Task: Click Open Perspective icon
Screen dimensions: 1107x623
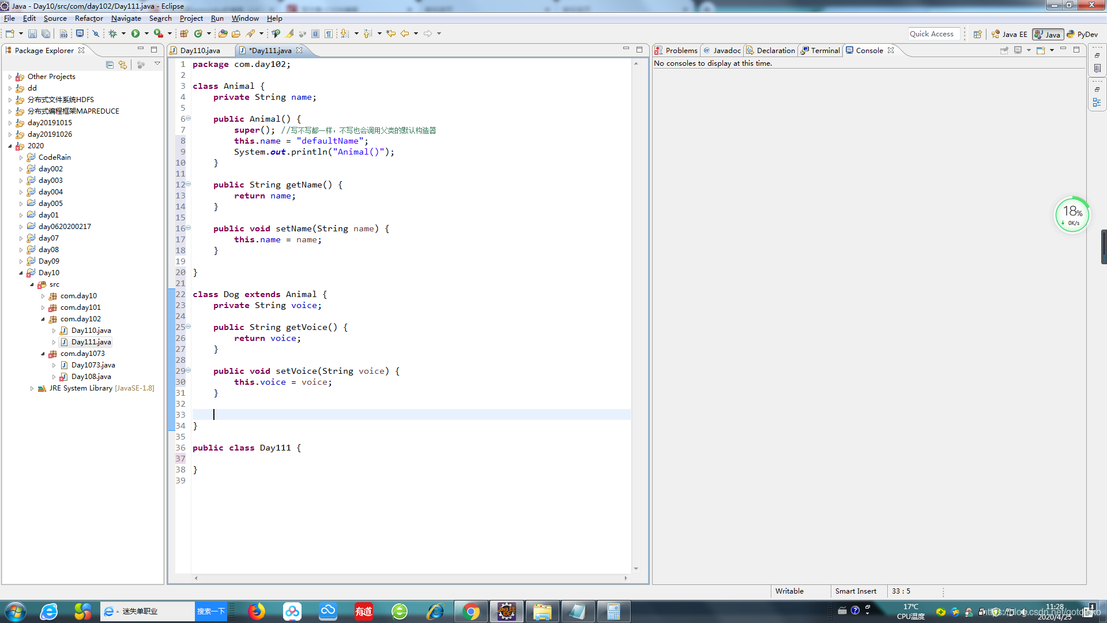Action: click(x=977, y=34)
